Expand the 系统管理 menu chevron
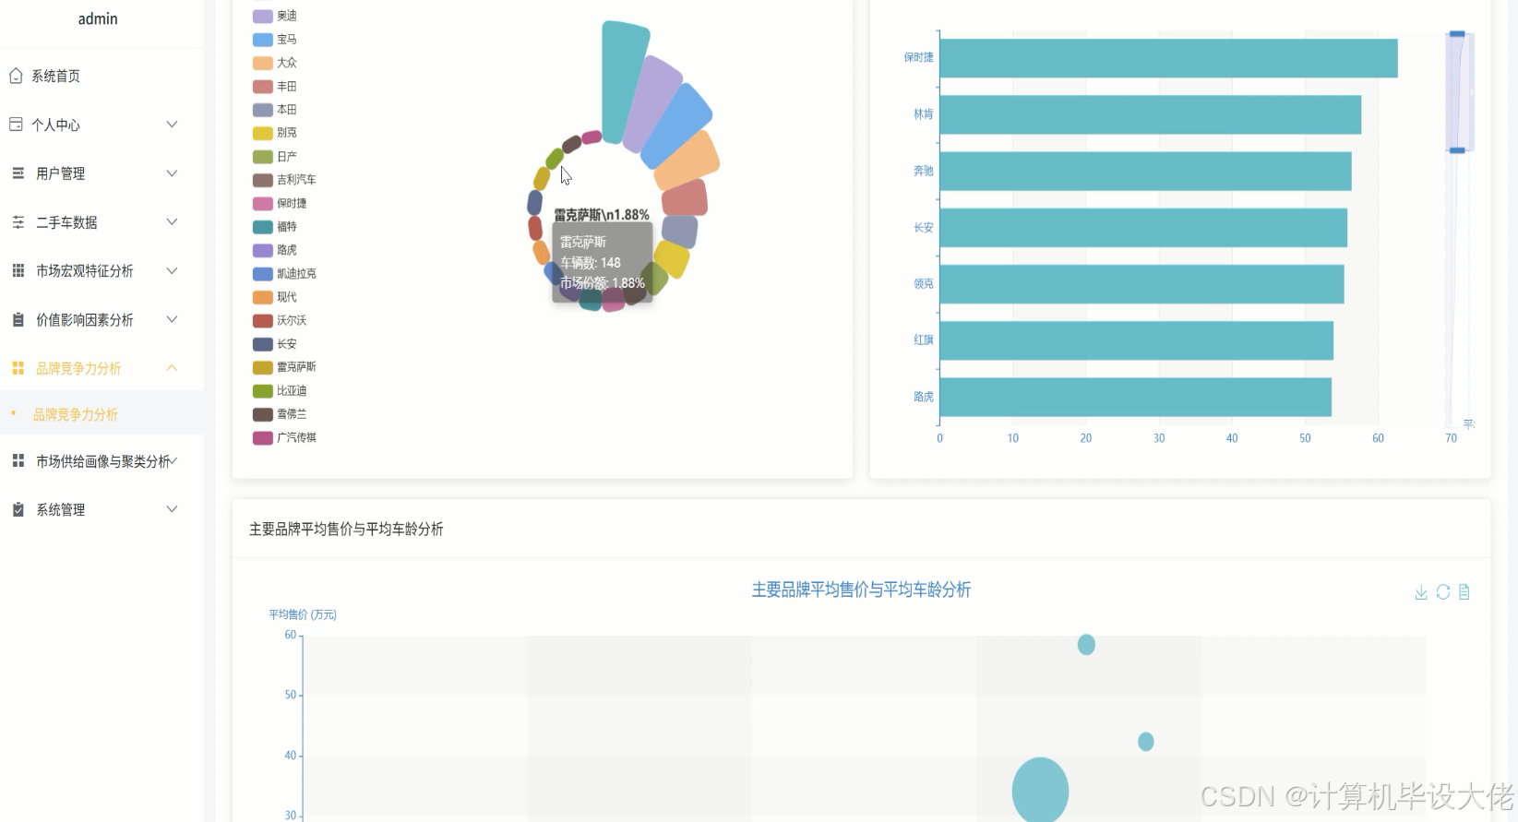The height and width of the screenshot is (822, 1518). (172, 509)
